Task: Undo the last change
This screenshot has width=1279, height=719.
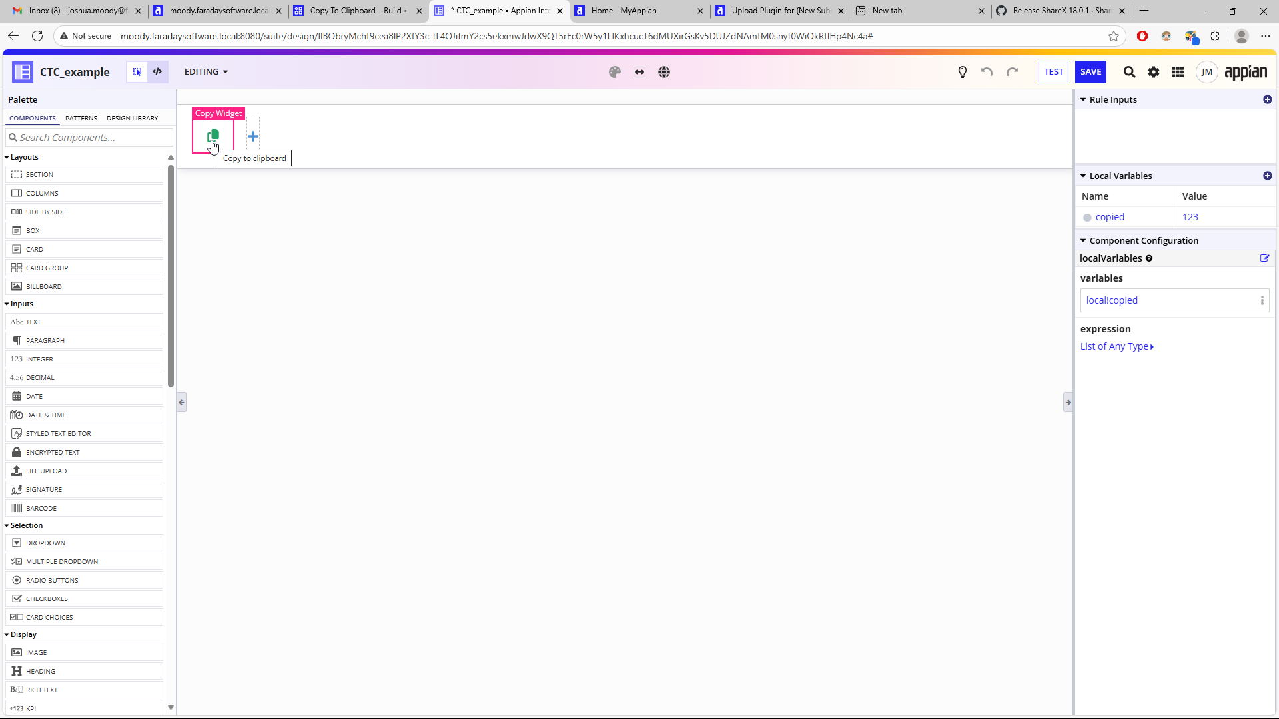Action: point(987,72)
